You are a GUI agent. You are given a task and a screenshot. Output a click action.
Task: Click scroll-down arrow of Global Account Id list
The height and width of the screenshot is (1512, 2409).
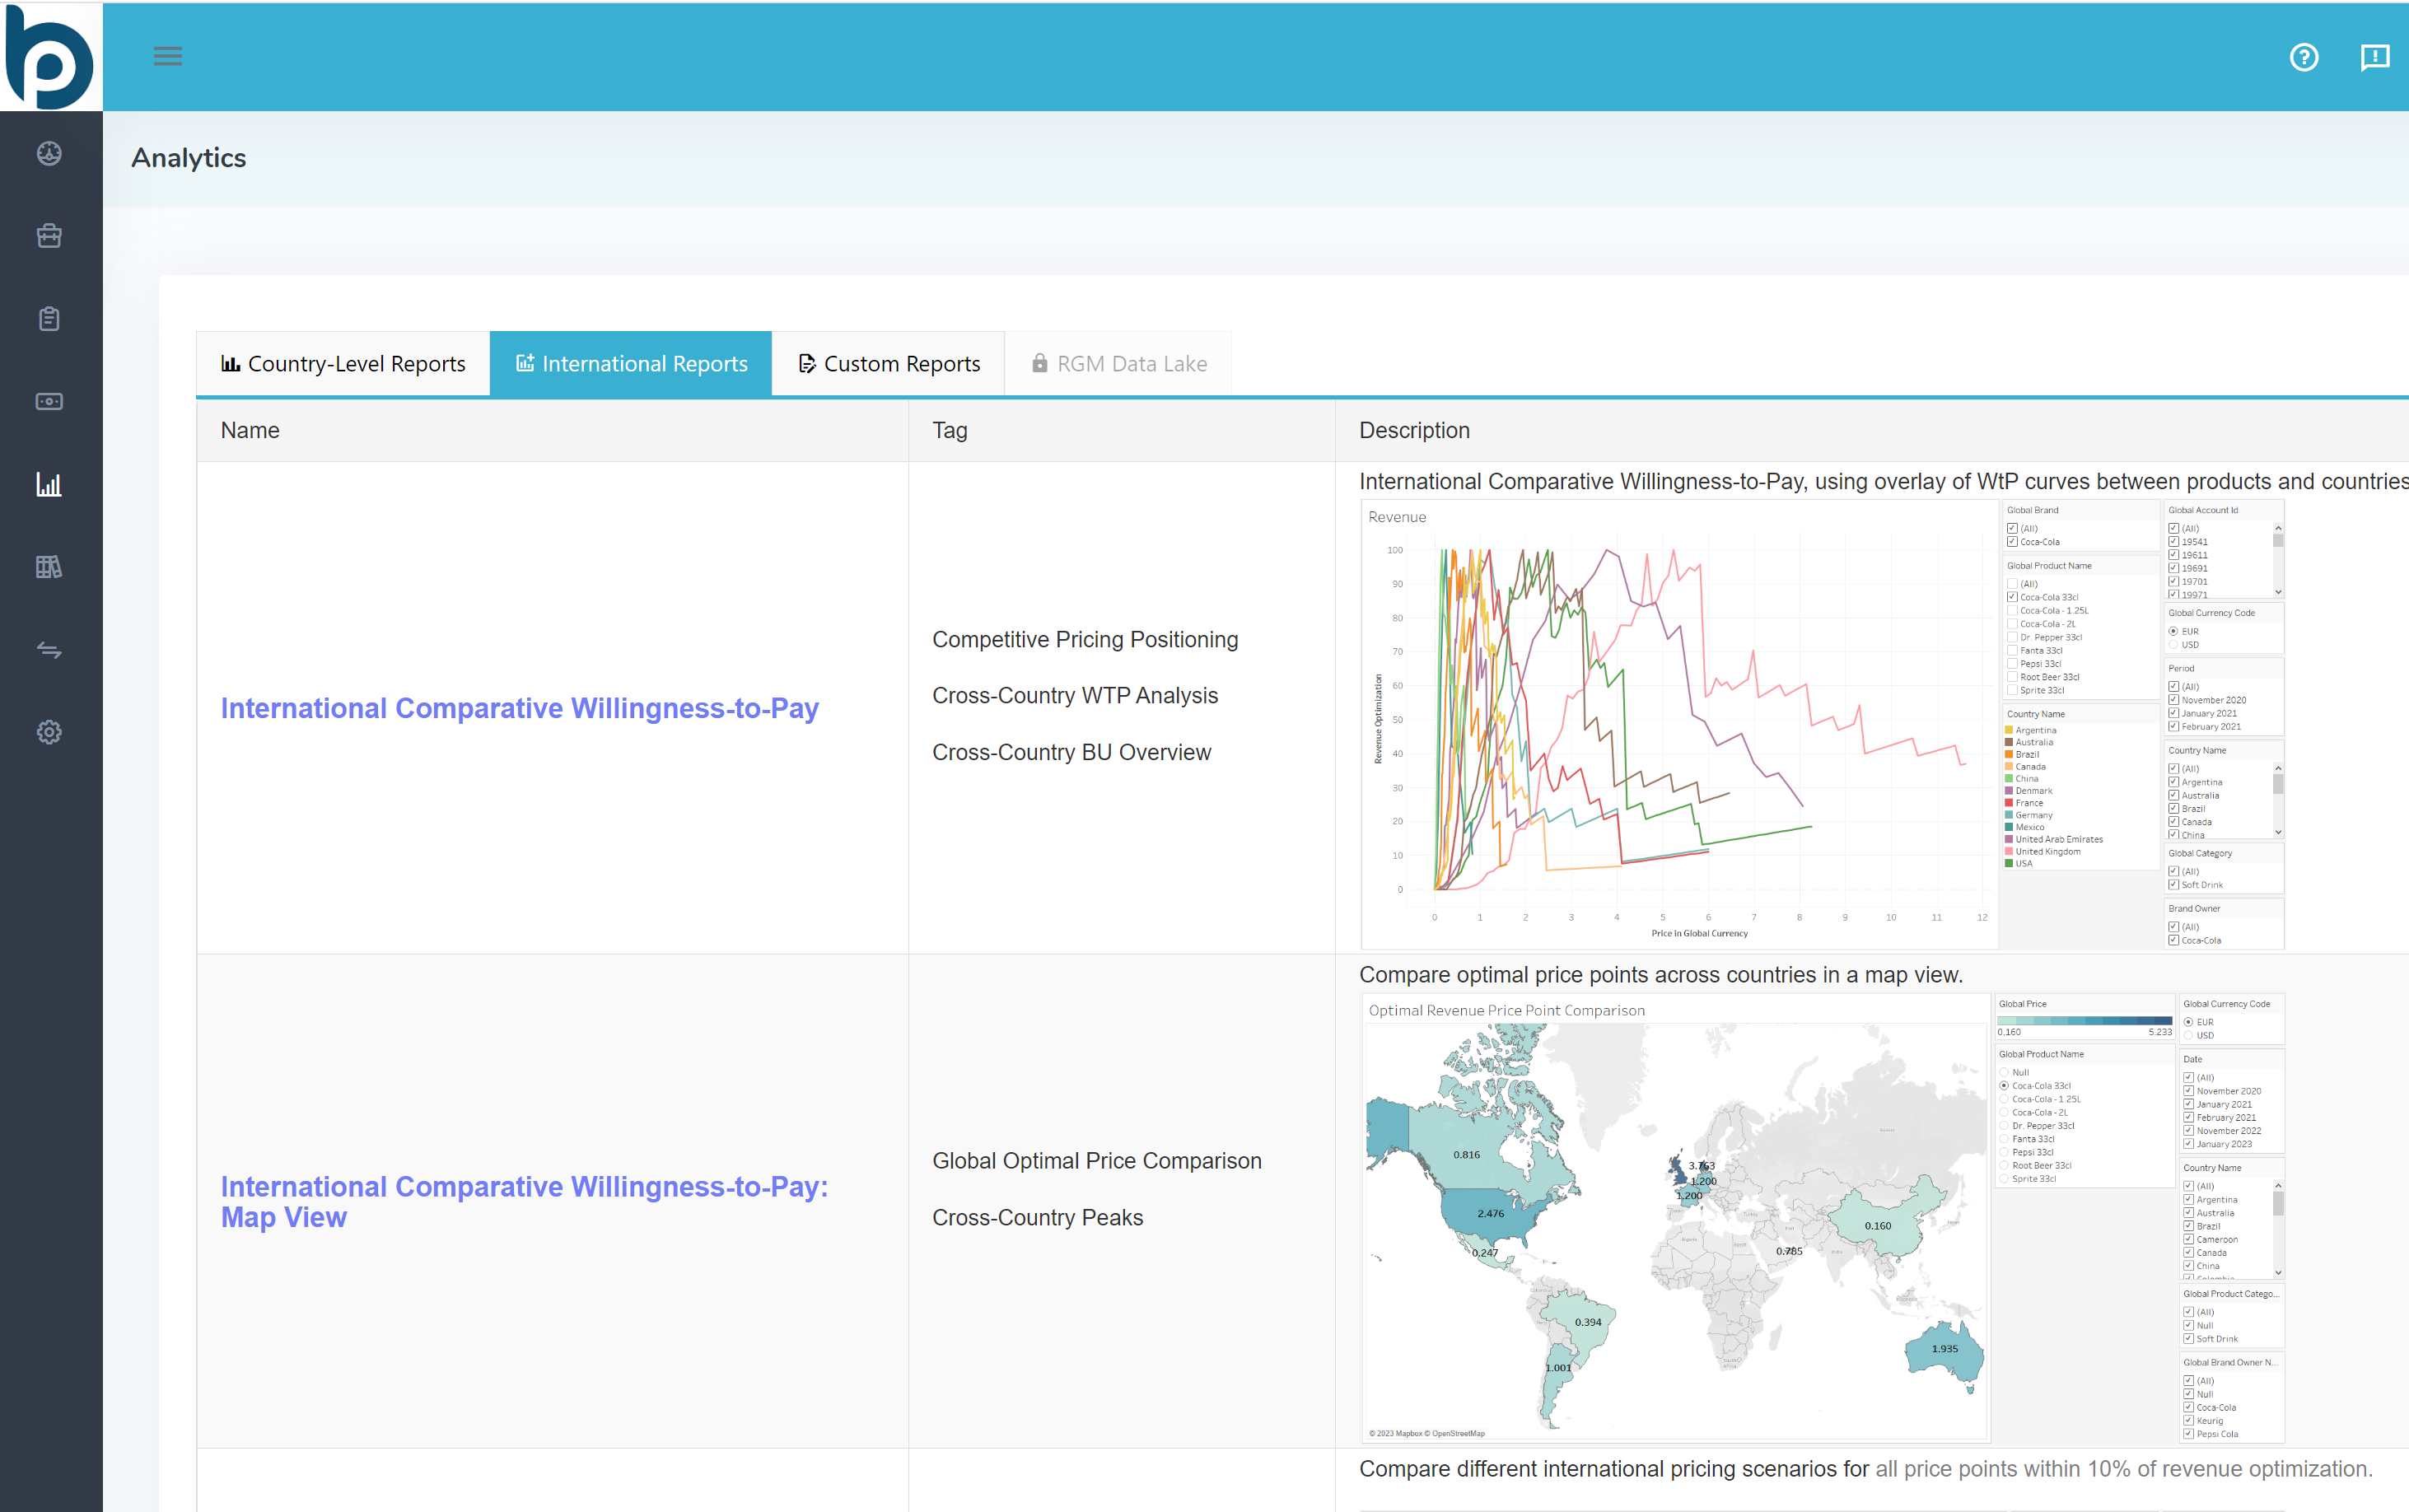point(2278,592)
